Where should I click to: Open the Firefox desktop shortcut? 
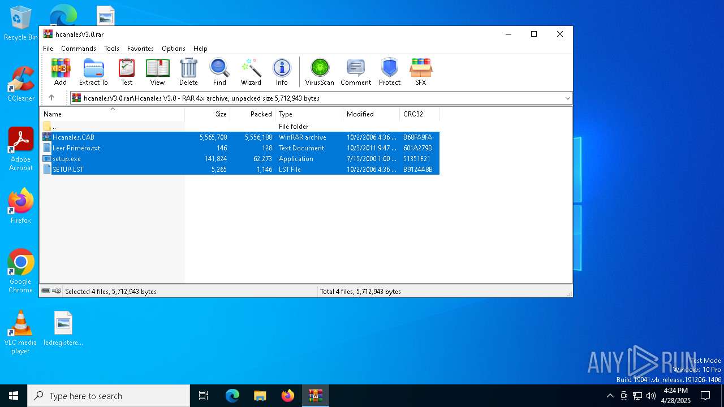21,206
